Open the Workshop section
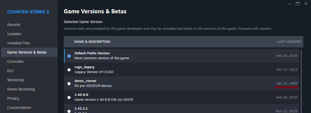 [16, 80]
